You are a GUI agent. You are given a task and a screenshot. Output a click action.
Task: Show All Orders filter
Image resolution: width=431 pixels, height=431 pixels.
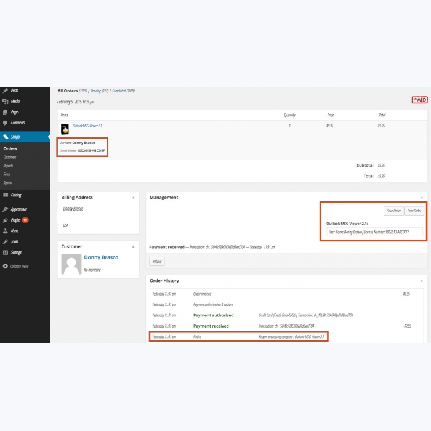click(x=68, y=91)
